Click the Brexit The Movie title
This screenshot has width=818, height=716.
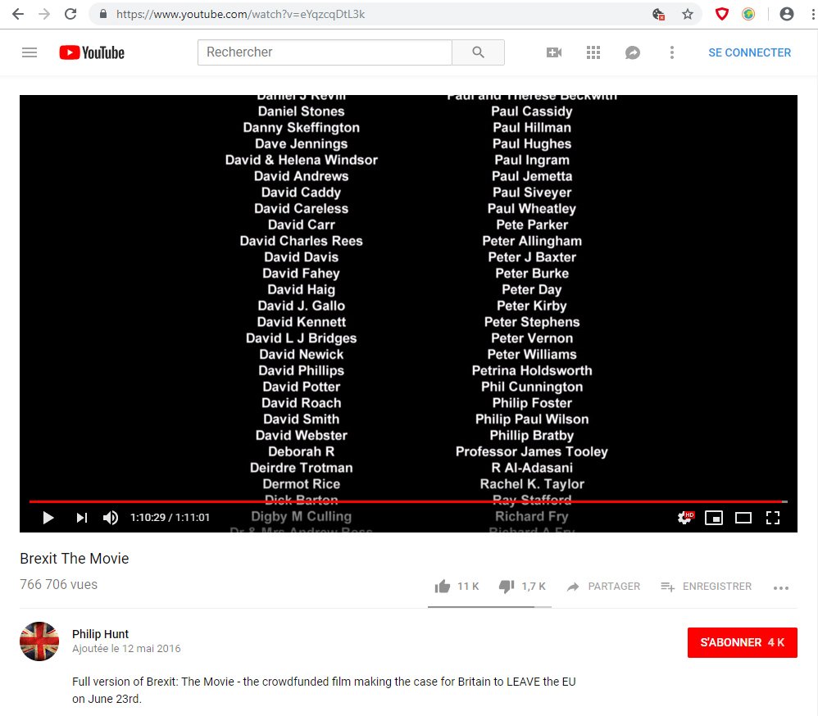[74, 559]
